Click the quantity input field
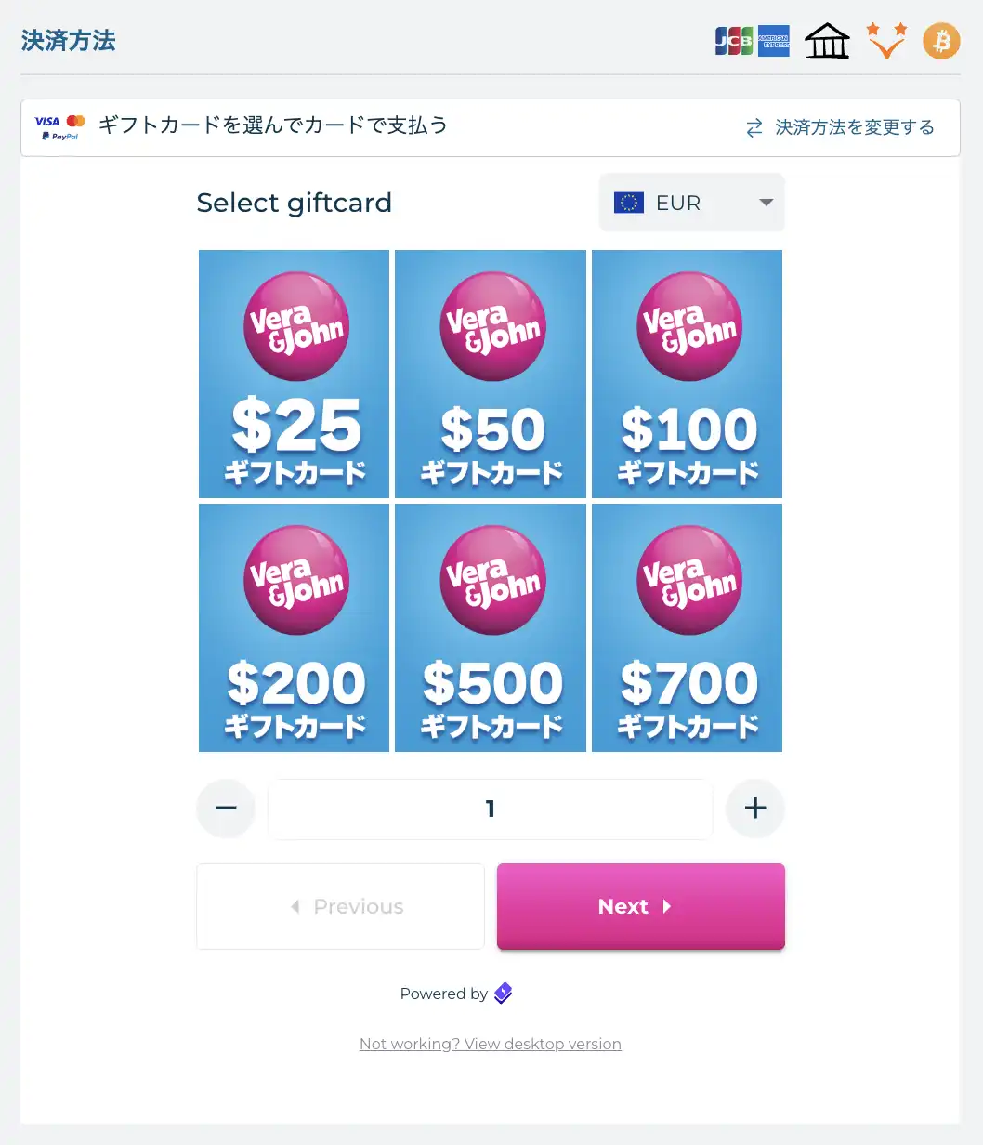The height and width of the screenshot is (1145, 983). tap(491, 809)
